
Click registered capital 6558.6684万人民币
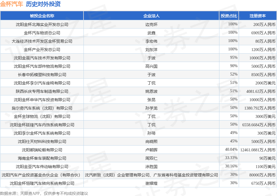(x=259, y=125)
